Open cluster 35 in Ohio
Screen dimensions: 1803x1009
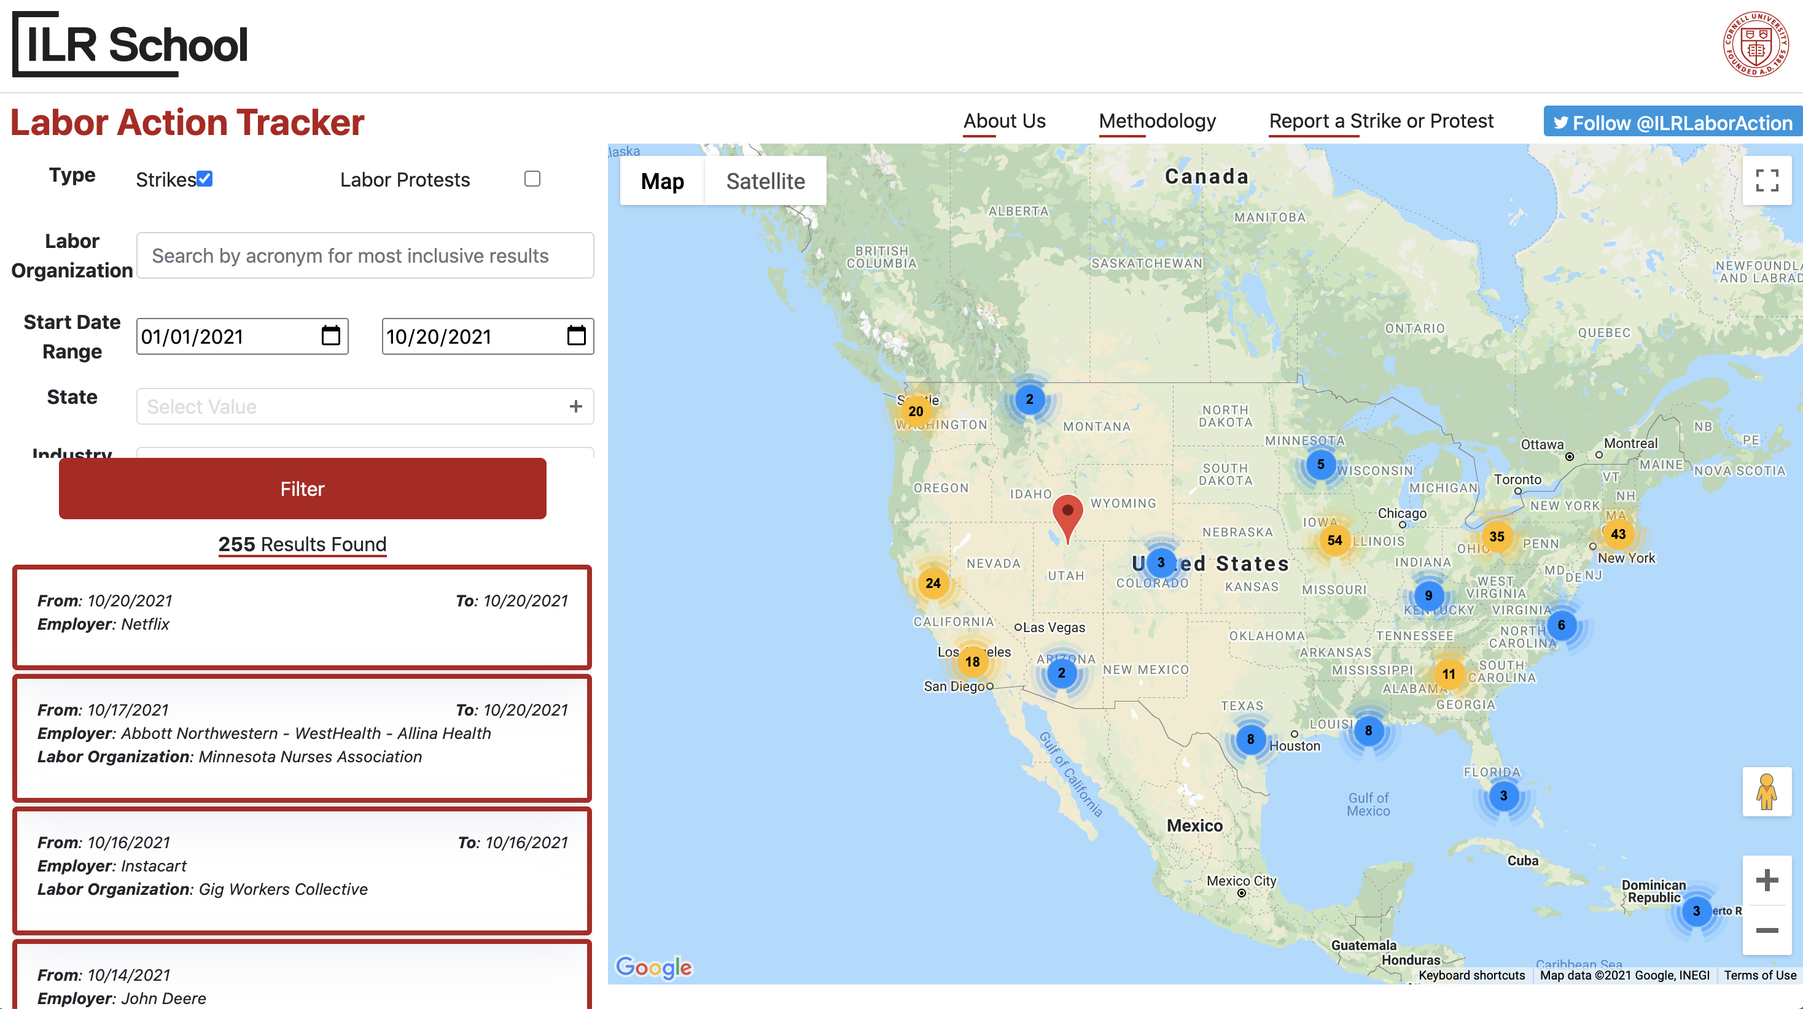click(x=1497, y=536)
